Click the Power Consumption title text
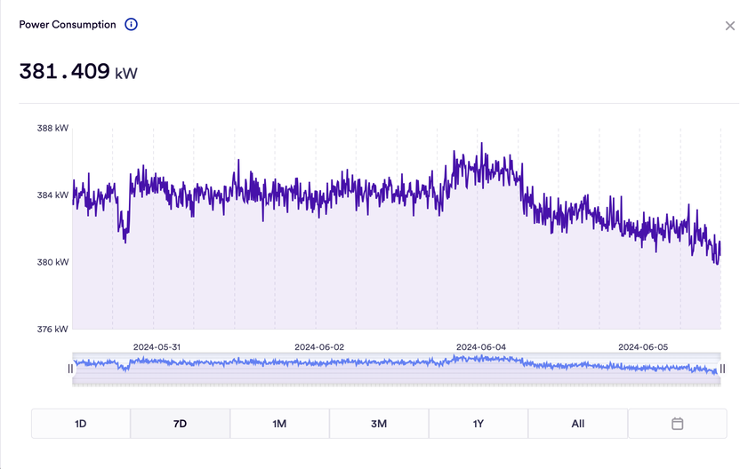The height and width of the screenshot is (469, 756). (68, 25)
